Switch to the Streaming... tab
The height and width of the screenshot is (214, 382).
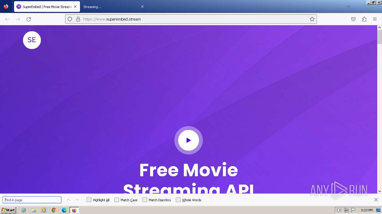113,7
